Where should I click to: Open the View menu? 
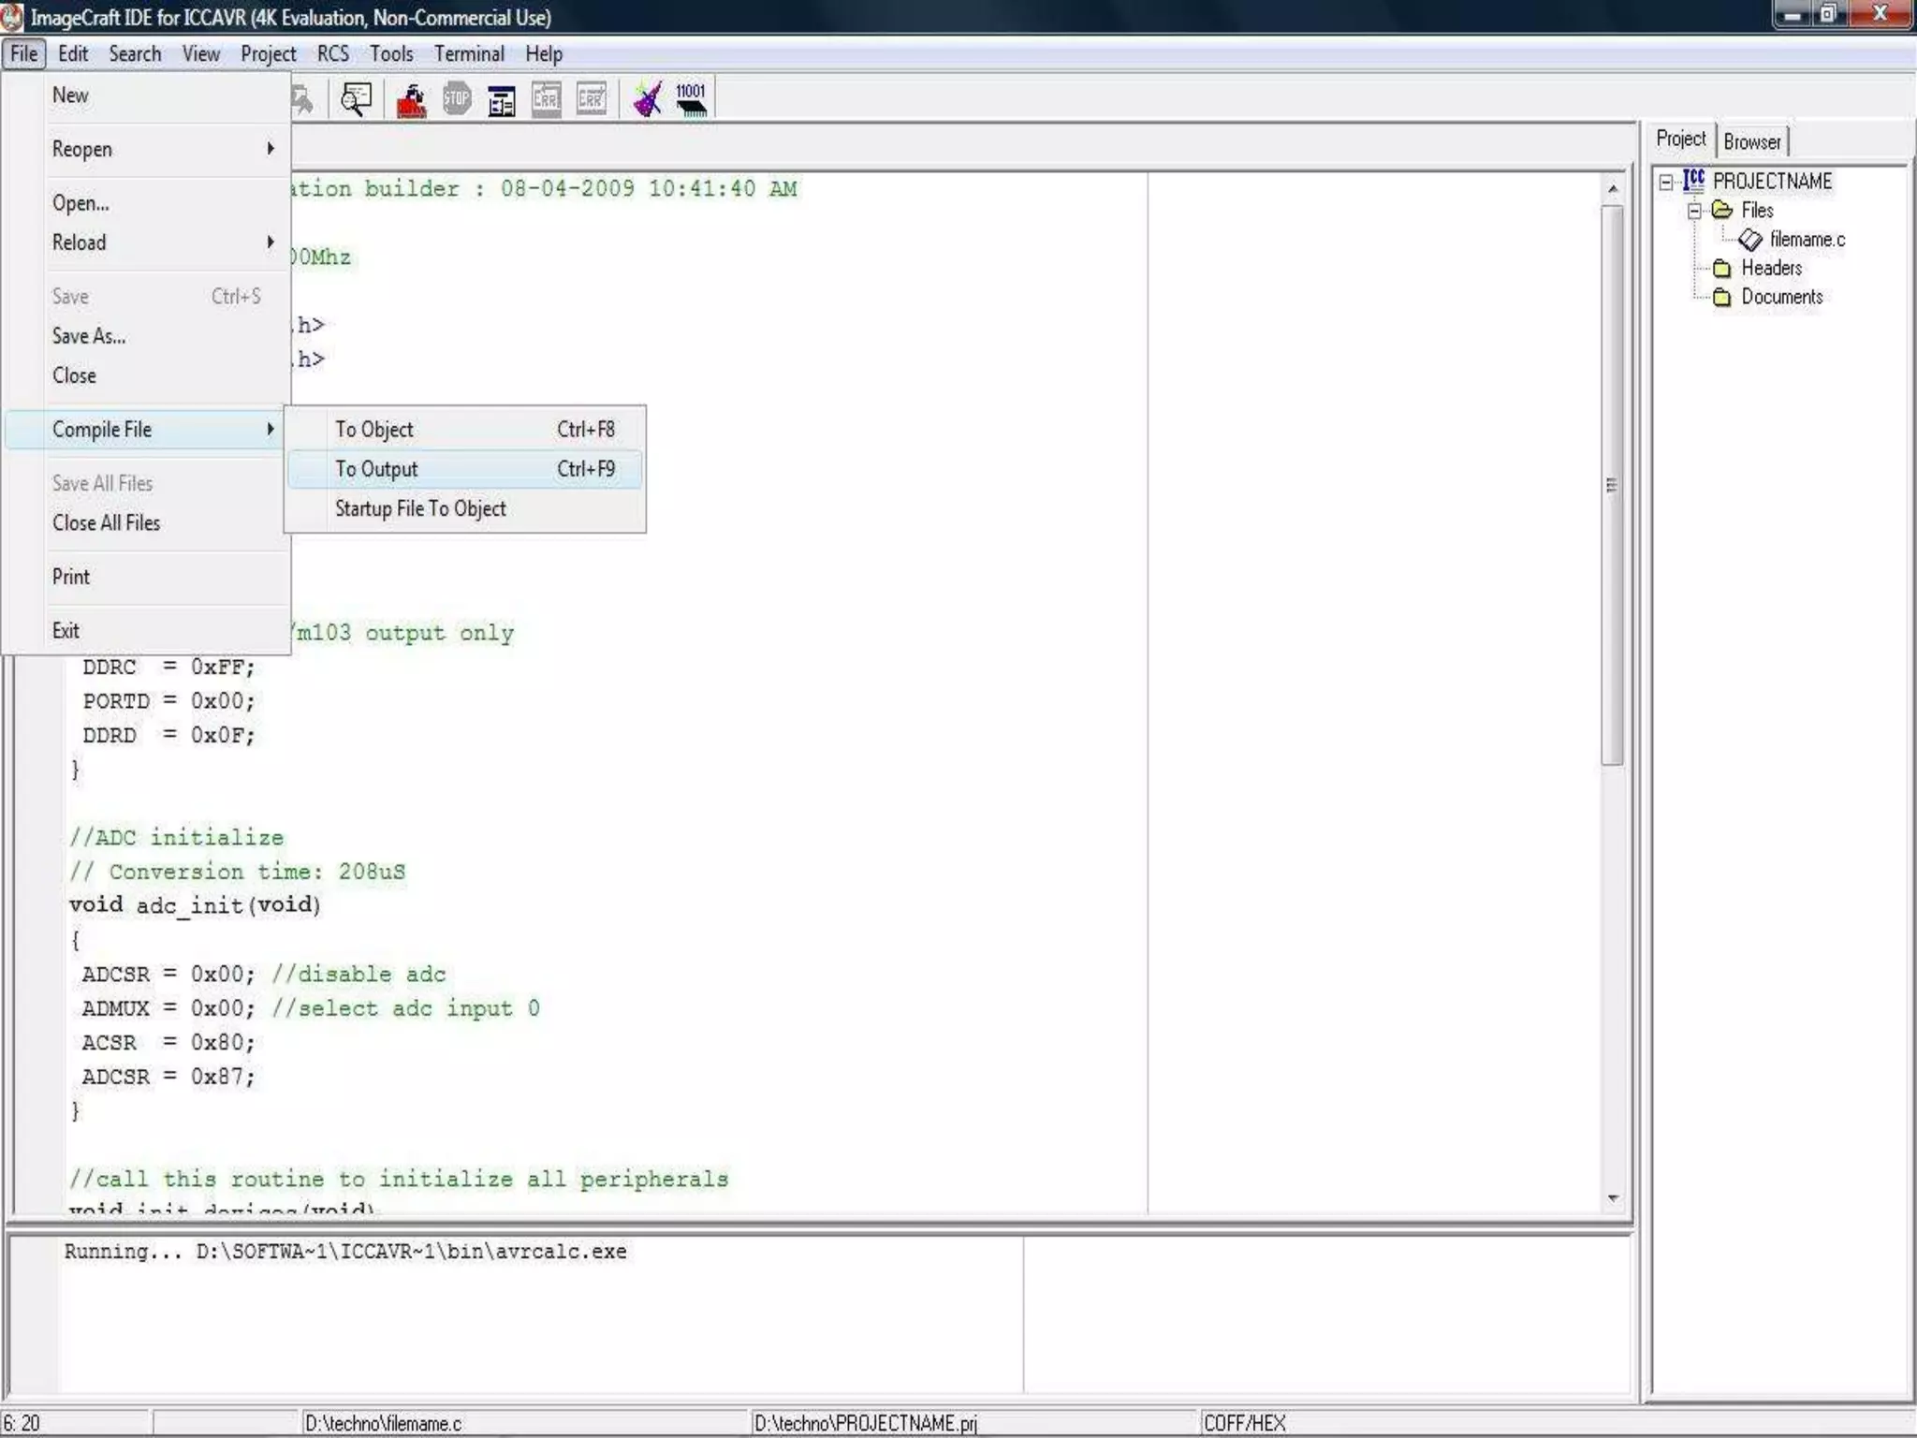pos(201,53)
